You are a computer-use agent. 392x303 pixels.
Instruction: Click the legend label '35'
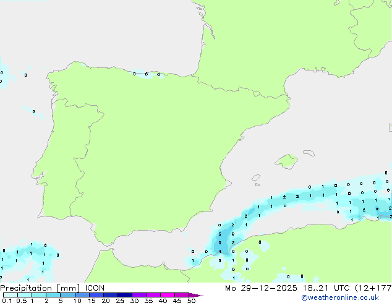click(148, 301)
